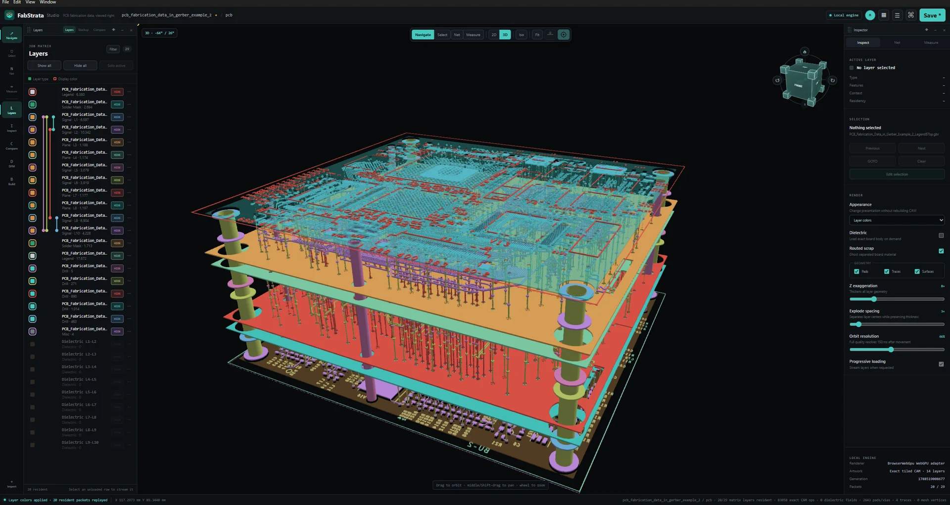Image resolution: width=950 pixels, height=505 pixels.
Task: Switch to the Stackup tab in Layers panel
Action: coord(83,30)
